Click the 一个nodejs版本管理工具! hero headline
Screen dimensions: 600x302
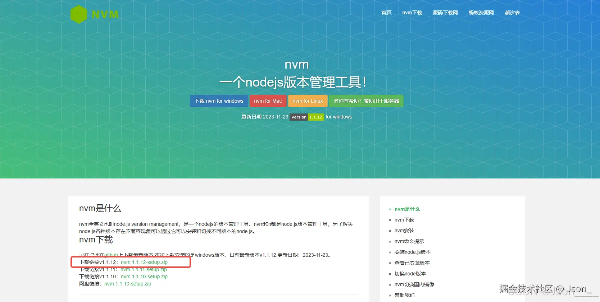(x=293, y=82)
